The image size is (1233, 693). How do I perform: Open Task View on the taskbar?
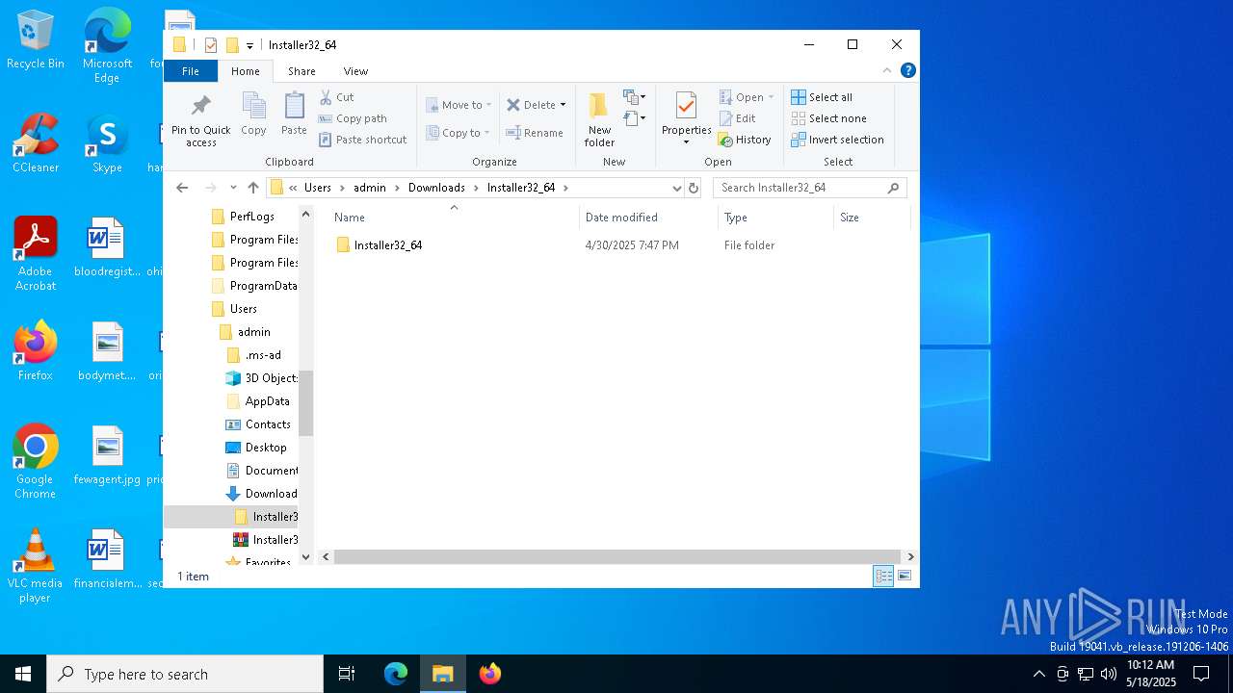[347, 674]
